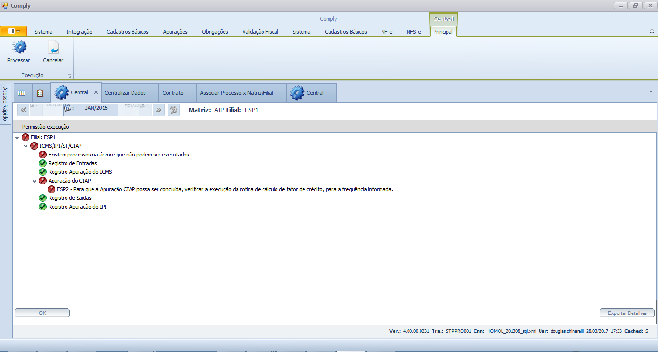The width and height of the screenshot is (658, 352).
Task: Click the user name douglas.chinarelli
Action: 567,331
